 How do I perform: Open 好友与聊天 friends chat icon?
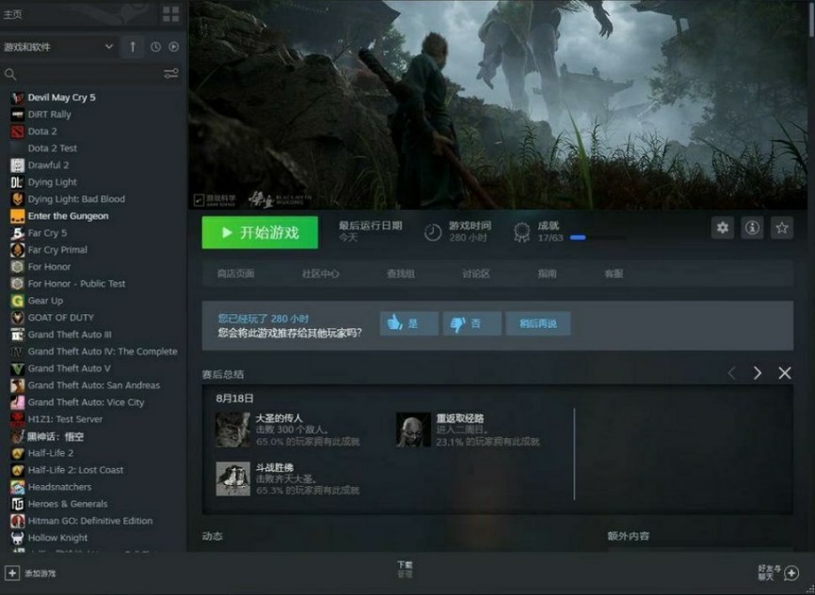point(791,572)
